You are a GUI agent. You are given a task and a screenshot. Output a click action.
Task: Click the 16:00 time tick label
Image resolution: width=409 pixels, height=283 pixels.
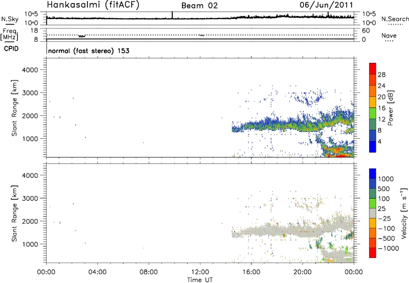(251, 272)
